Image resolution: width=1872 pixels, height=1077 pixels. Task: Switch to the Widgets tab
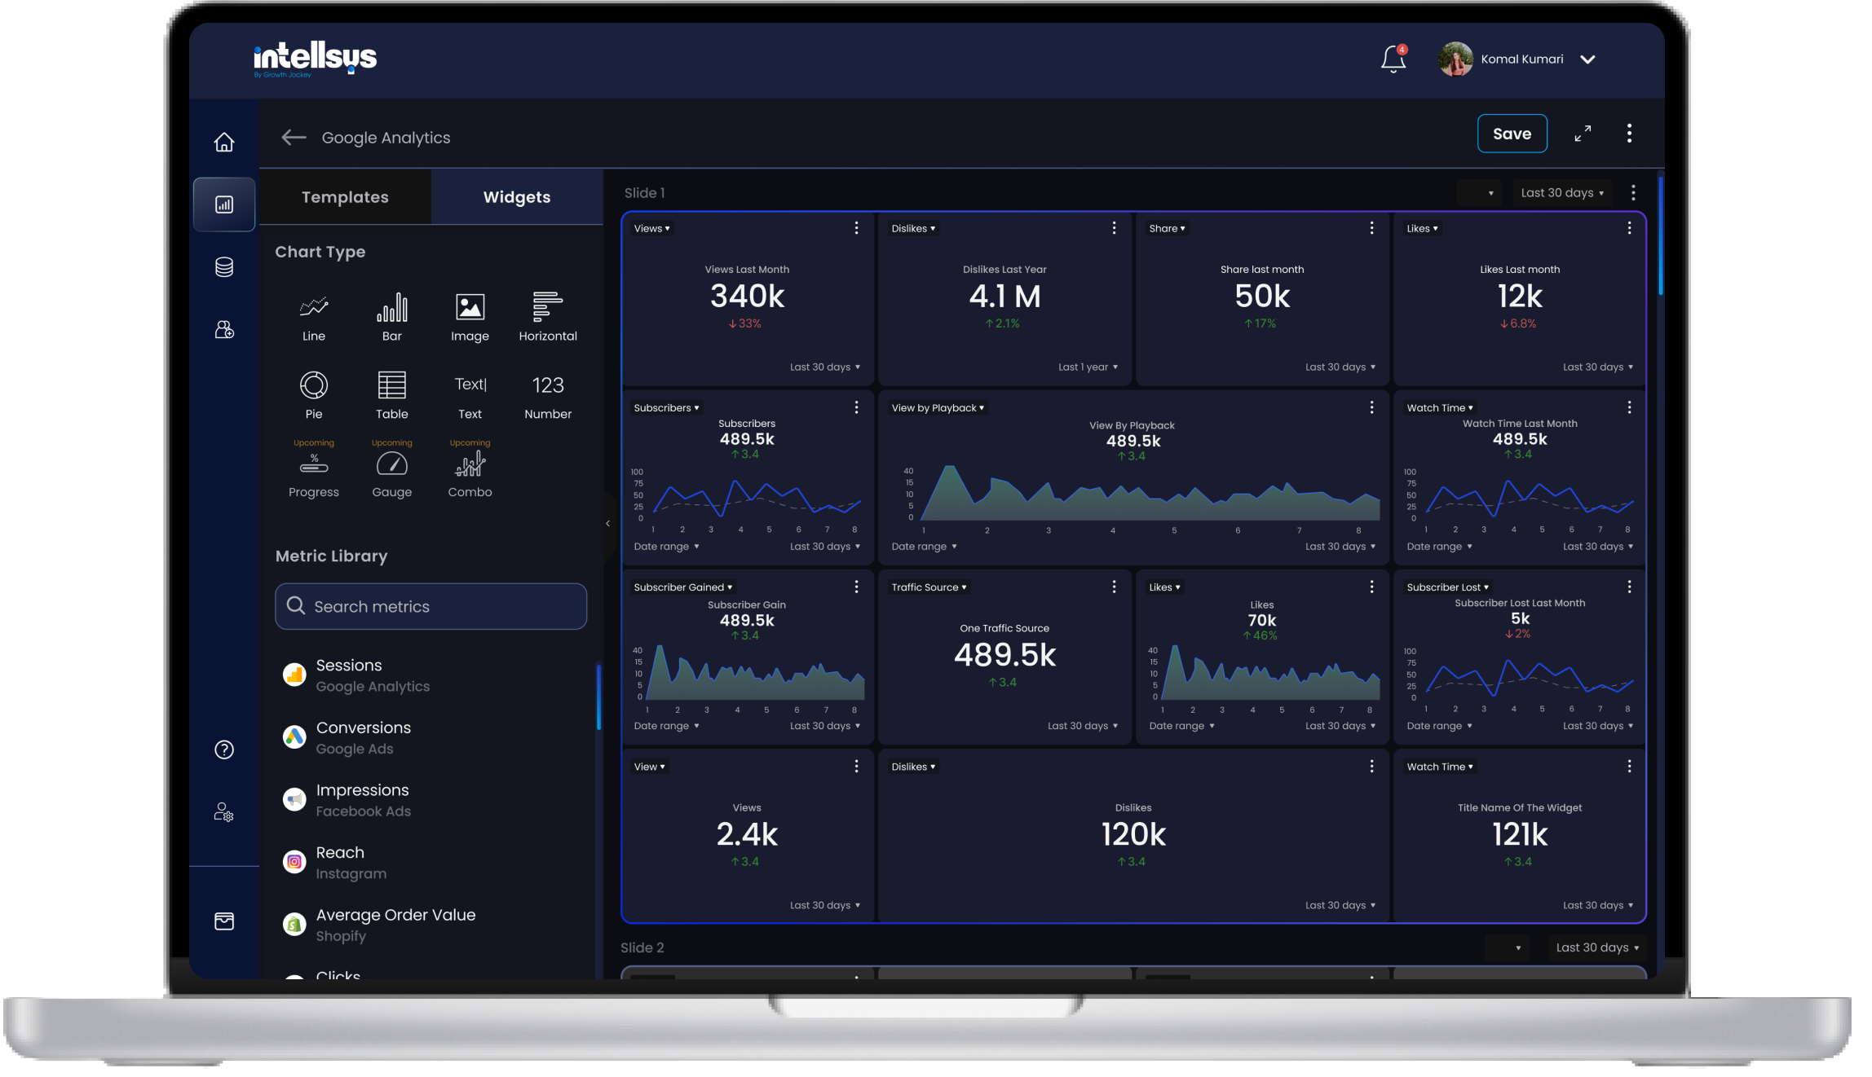[x=517, y=197]
